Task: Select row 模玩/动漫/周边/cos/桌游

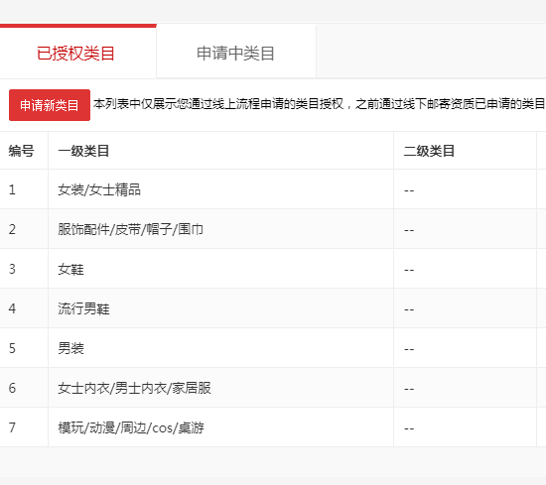Action: [x=273, y=427]
